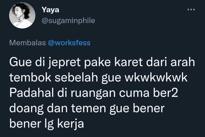Click the Membalas reply label
Screen dimensions: 205x137
coord(28,43)
